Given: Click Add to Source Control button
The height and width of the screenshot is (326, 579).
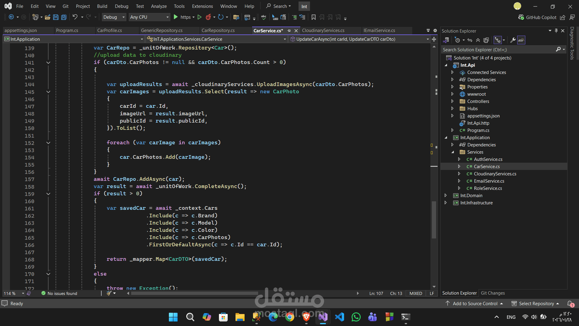Looking at the screenshot, I should tap(475, 304).
